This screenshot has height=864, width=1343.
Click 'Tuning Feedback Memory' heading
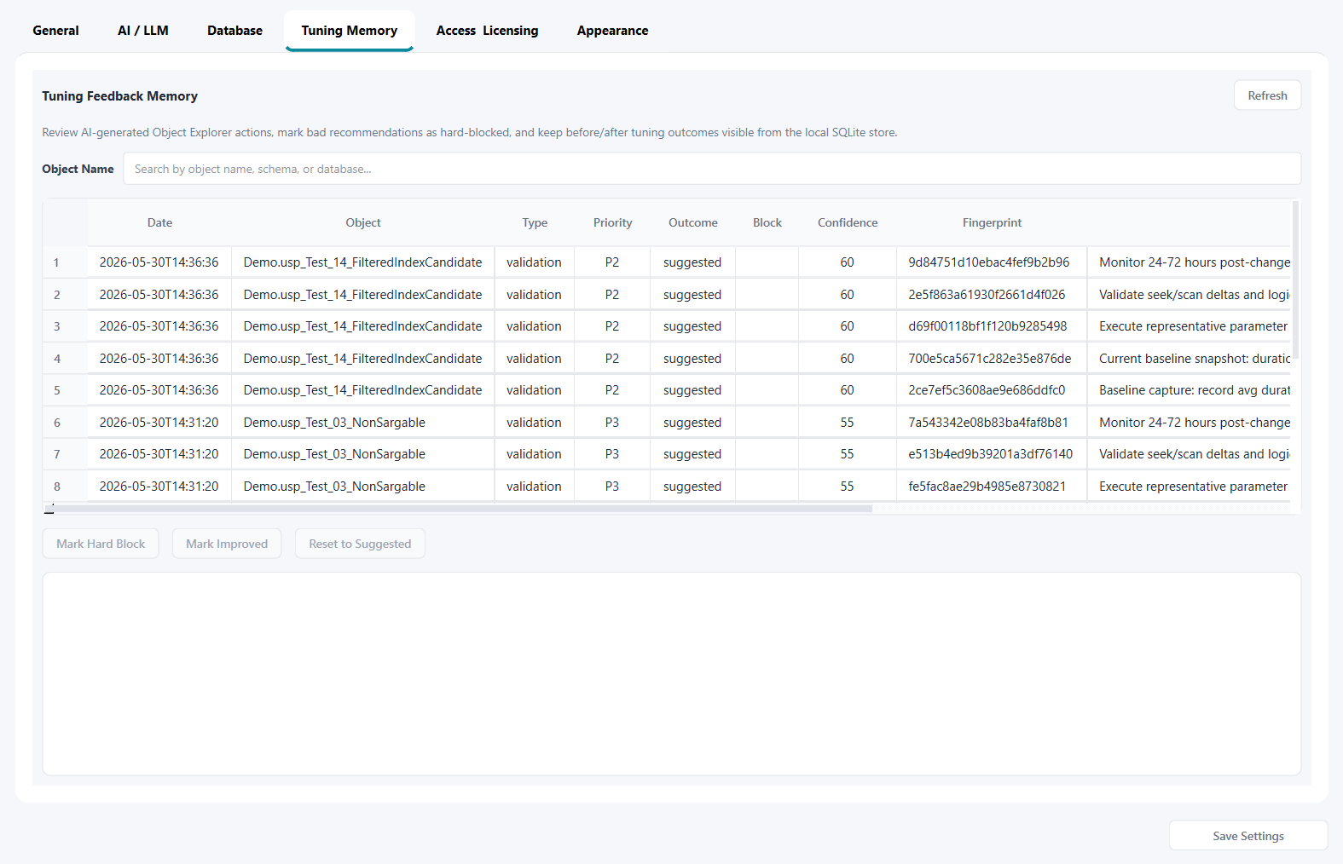point(120,96)
